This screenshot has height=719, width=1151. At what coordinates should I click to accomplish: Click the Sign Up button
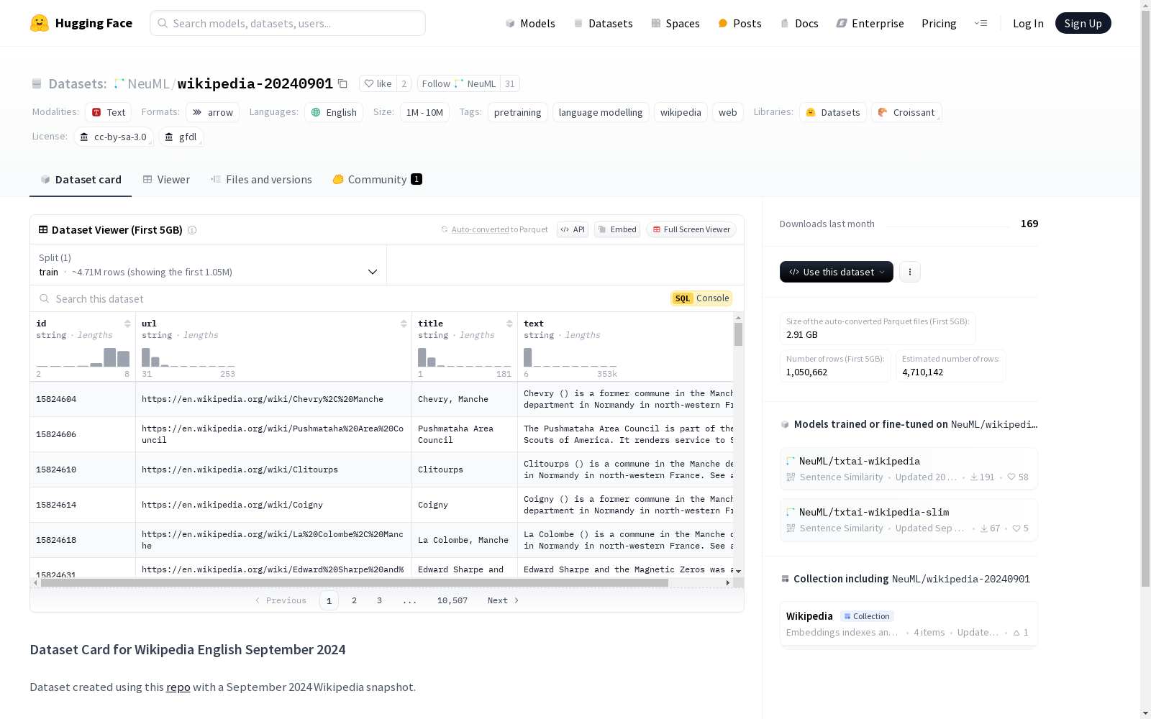point(1083,23)
